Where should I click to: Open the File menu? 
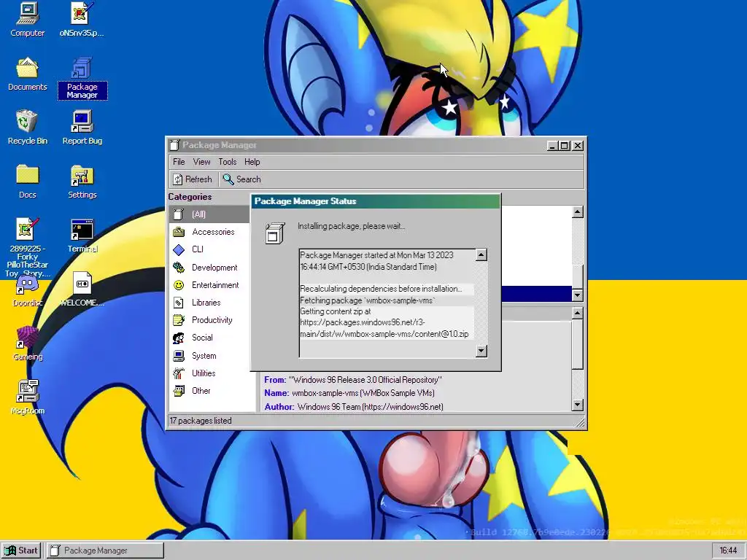click(179, 162)
